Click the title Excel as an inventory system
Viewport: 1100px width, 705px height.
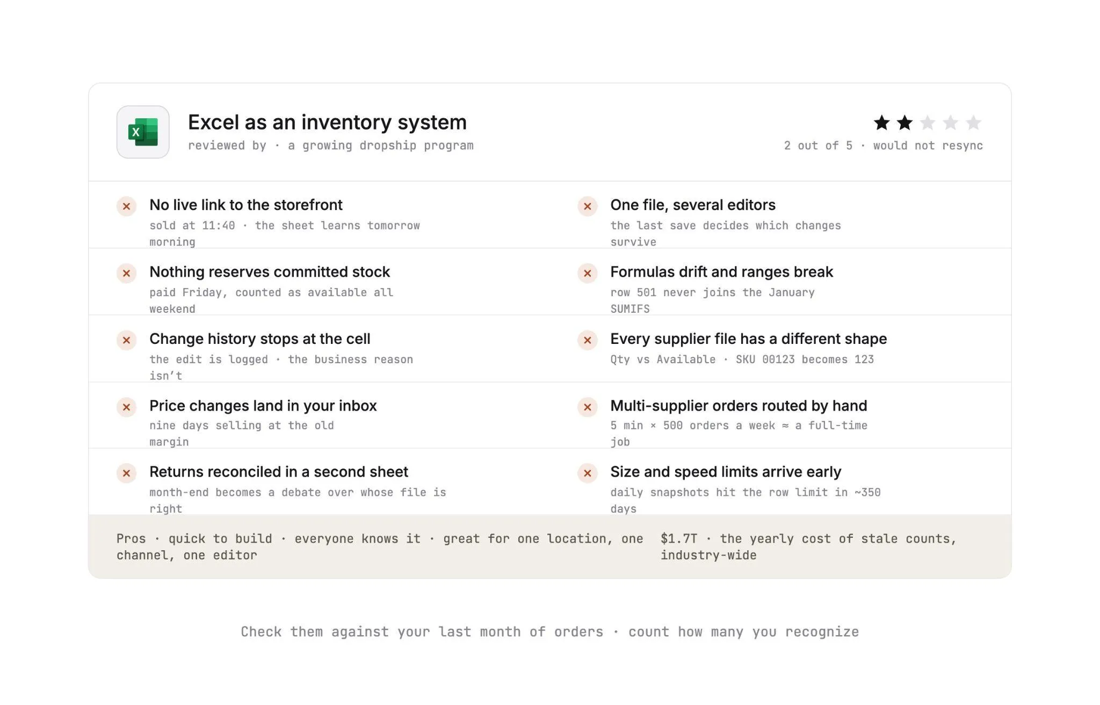327,123
